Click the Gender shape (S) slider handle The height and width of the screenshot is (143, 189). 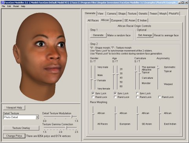pyautogui.click(x=92, y=80)
